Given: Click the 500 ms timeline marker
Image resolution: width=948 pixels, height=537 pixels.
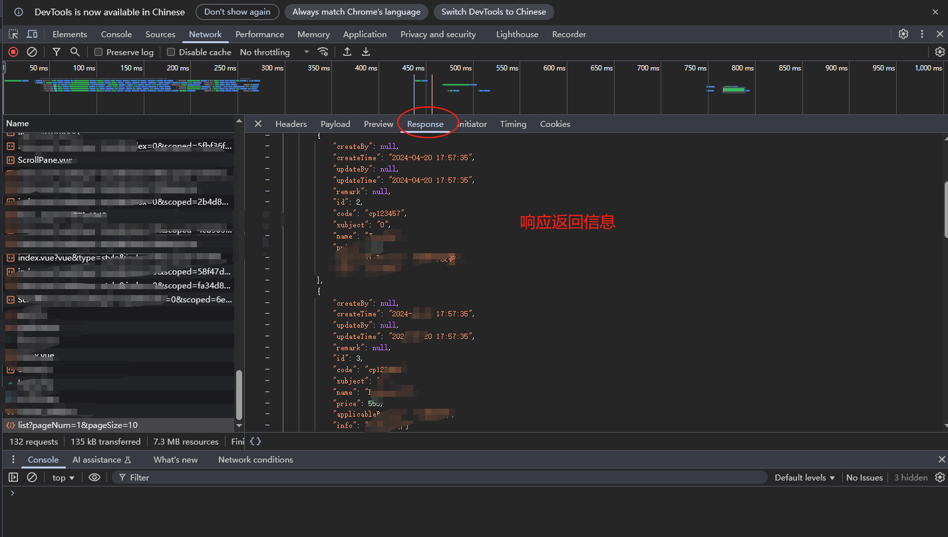Looking at the screenshot, I should [x=460, y=68].
